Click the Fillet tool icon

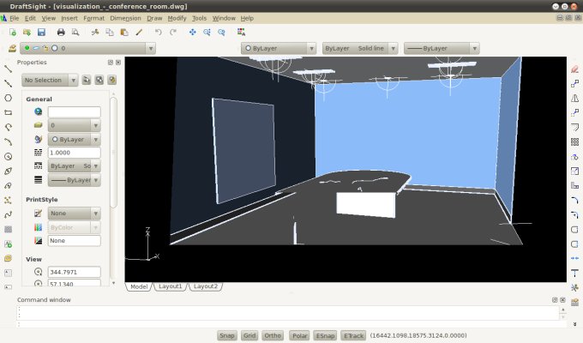(x=574, y=200)
